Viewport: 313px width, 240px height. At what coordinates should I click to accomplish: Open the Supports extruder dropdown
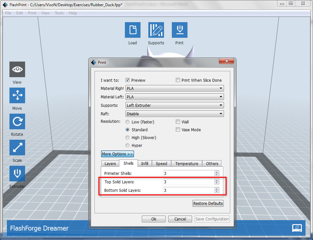[175, 105]
